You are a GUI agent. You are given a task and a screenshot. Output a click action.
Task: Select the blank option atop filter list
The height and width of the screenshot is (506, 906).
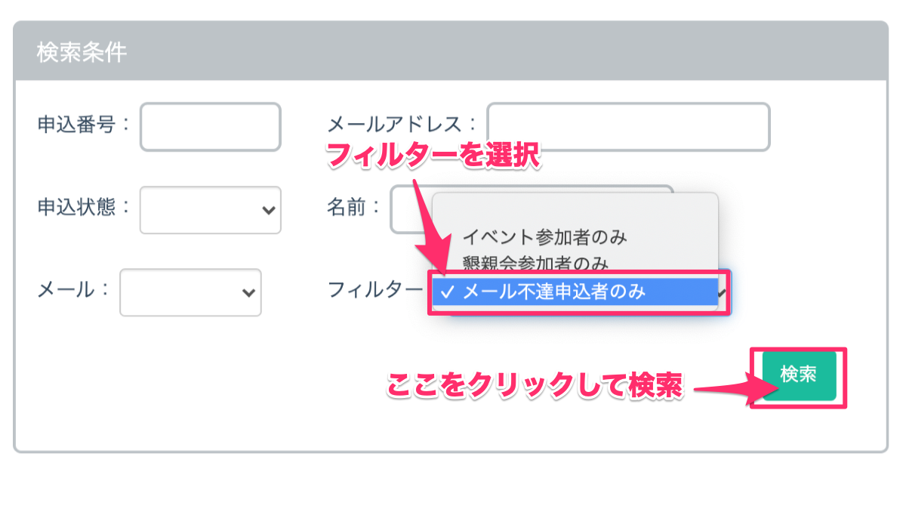pos(574,212)
